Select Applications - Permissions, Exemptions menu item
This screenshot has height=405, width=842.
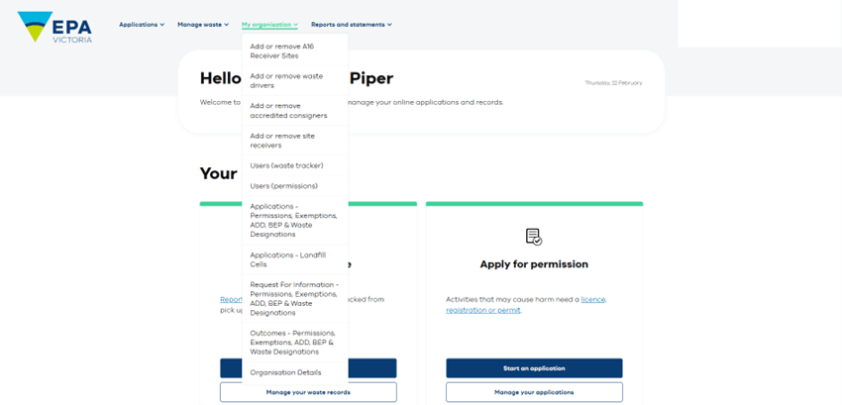pyautogui.click(x=295, y=221)
